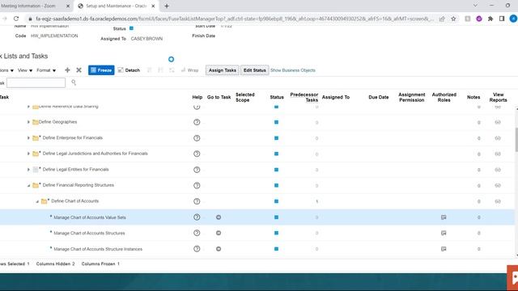Select Define Geographies task

coord(57,122)
